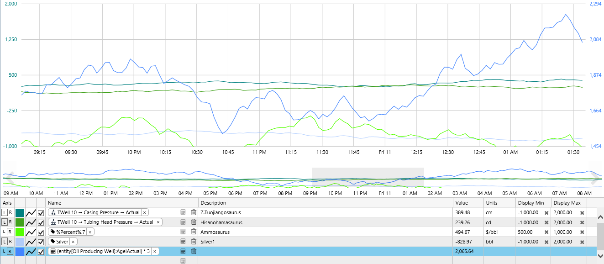The height and width of the screenshot is (264, 604).
Task: Open color picker for Tubing Head Pressure
Action: tap(20, 222)
